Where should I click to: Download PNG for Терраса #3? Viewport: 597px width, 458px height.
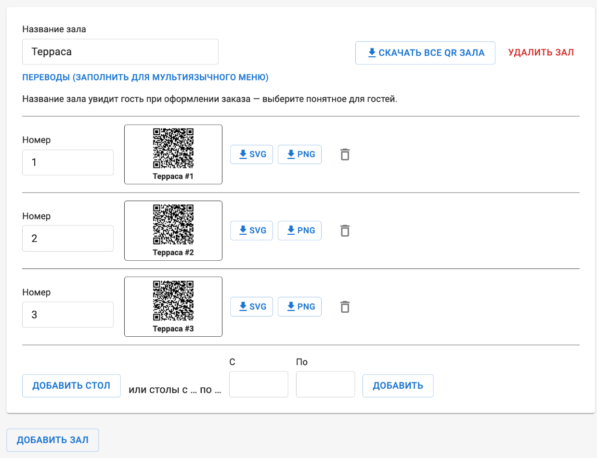[x=300, y=306]
